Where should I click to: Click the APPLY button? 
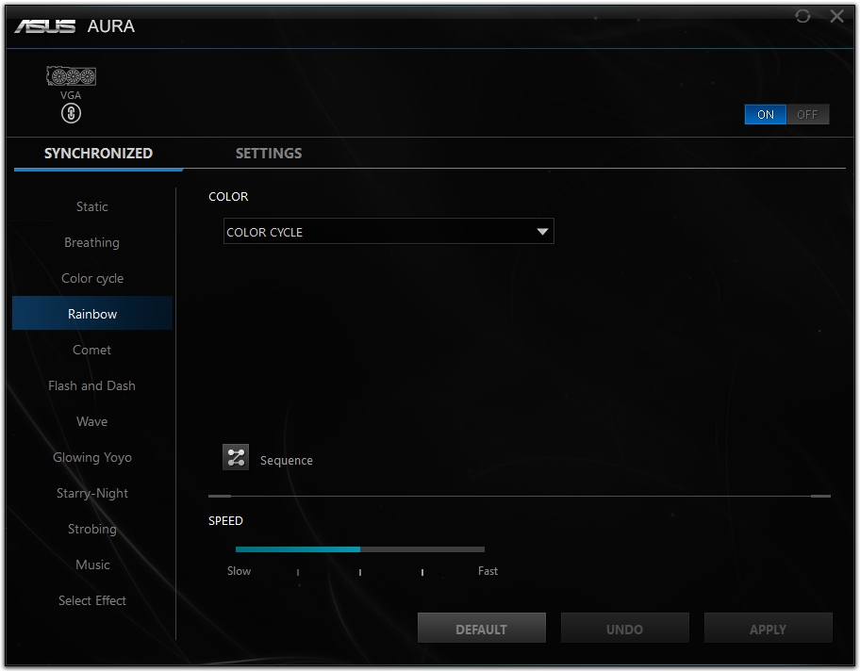(x=768, y=629)
